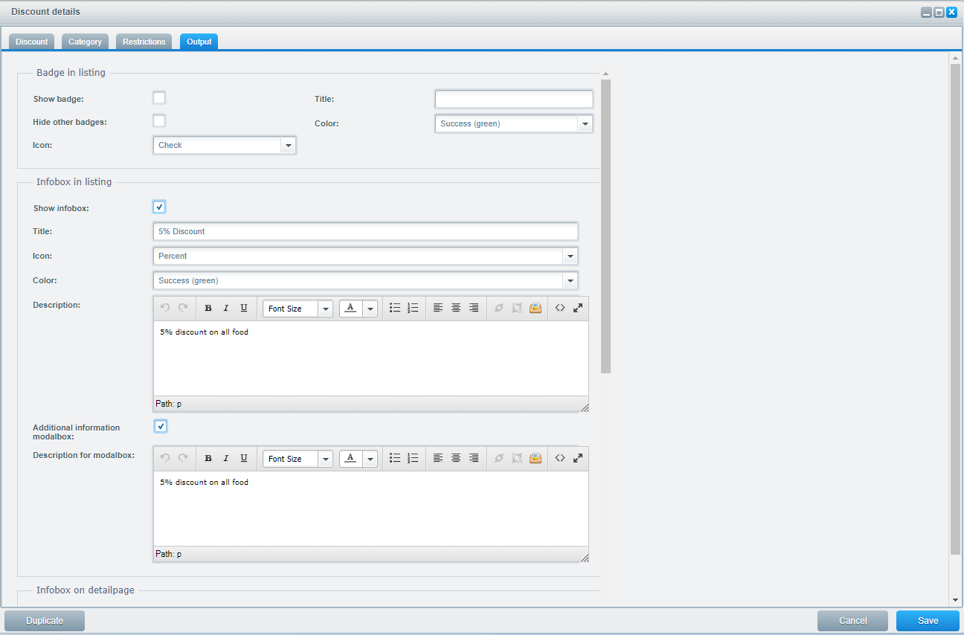Click Undo in the modalbox editor toolbar
Screen dimensions: 964x635
click(x=165, y=459)
